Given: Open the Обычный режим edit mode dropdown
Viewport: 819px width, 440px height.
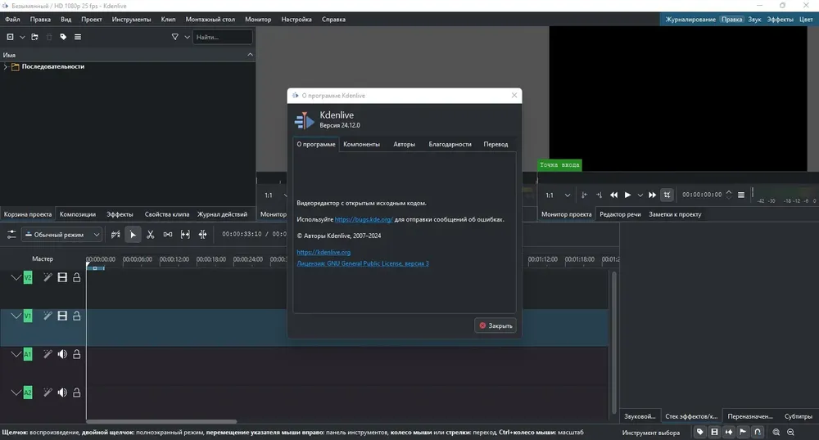Looking at the screenshot, I should pyautogui.click(x=61, y=235).
